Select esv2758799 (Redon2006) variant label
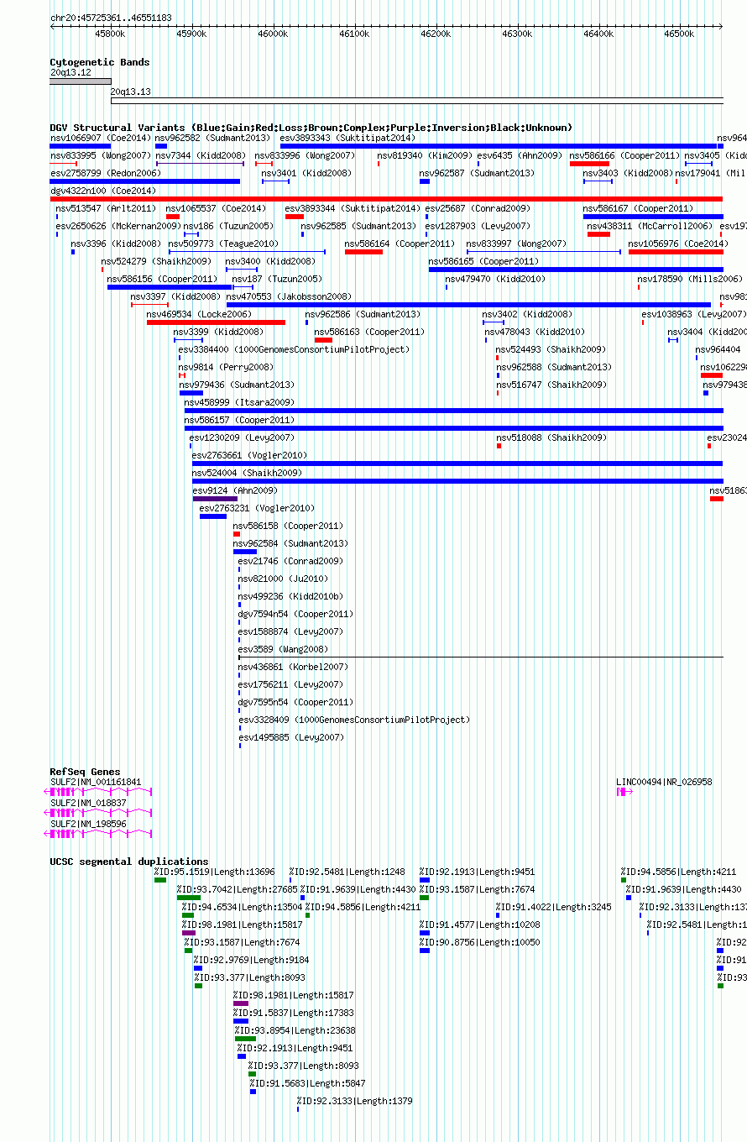Image resolution: width=747 pixels, height=1142 pixels. click(x=105, y=173)
